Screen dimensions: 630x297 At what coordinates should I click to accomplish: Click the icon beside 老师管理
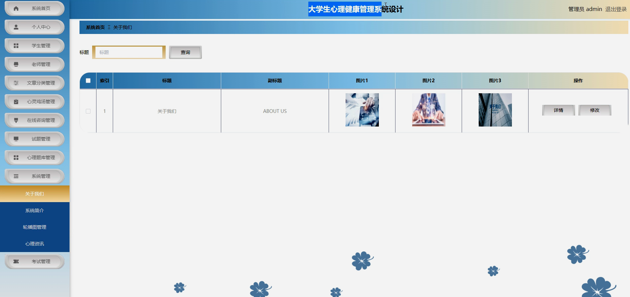click(x=16, y=64)
